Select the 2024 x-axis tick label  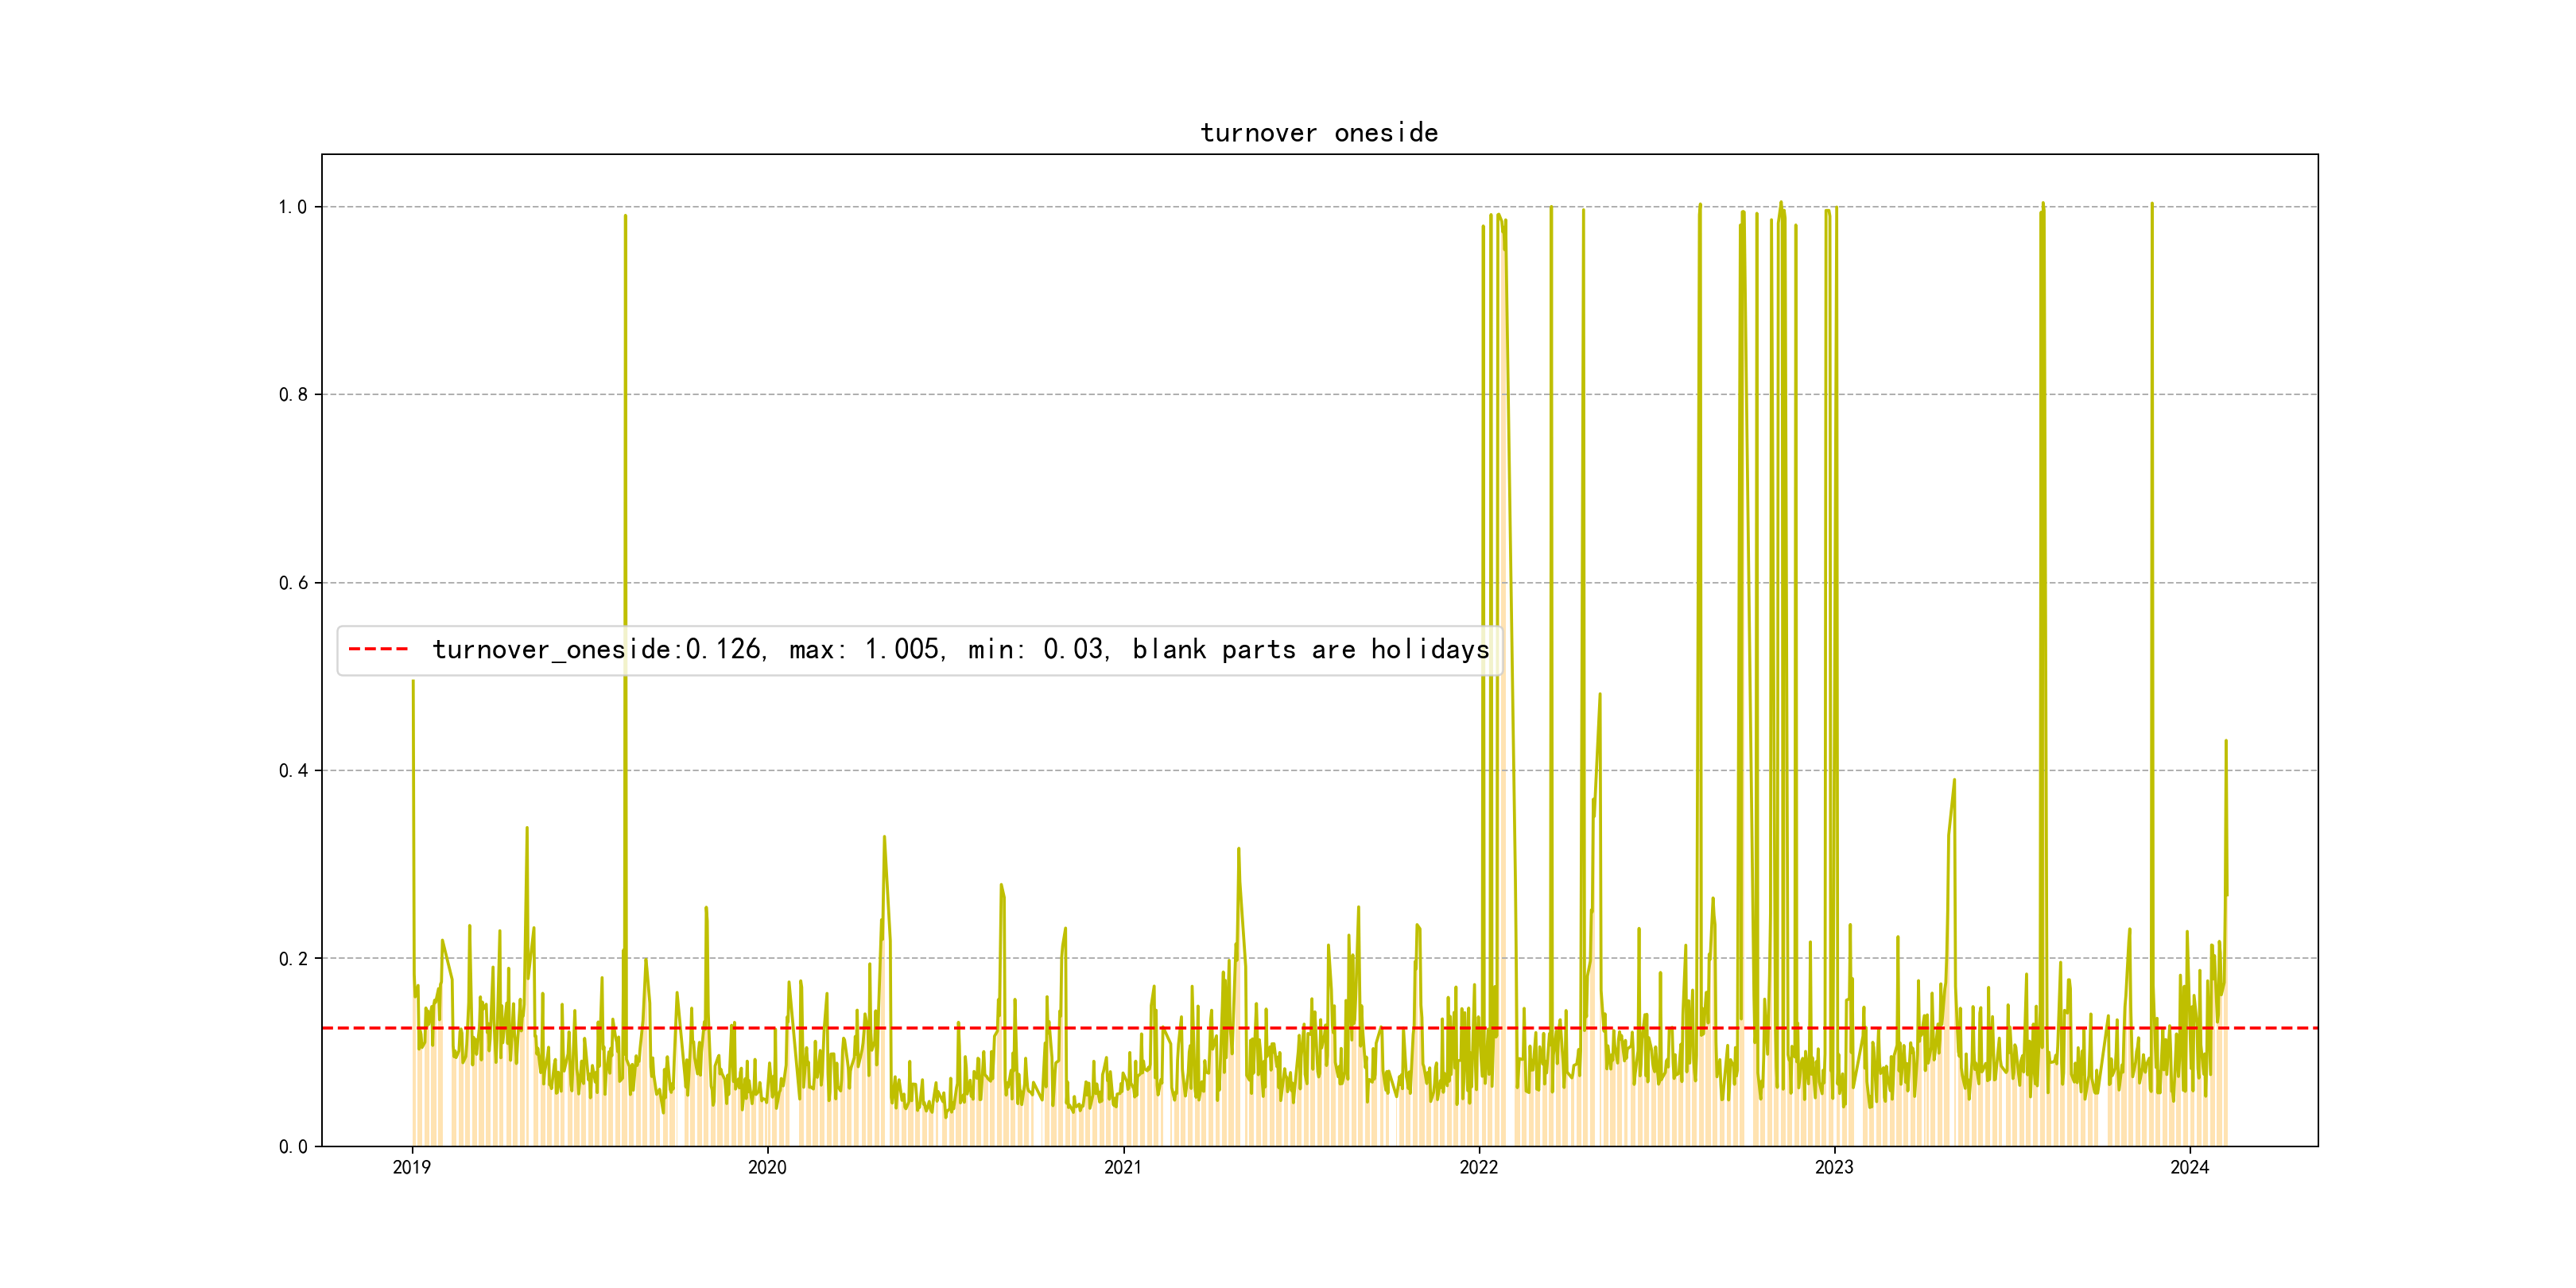(x=2189, y=1167)
